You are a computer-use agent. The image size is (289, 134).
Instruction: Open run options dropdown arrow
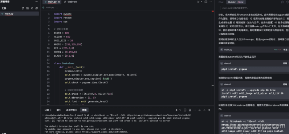coord(202,2)
